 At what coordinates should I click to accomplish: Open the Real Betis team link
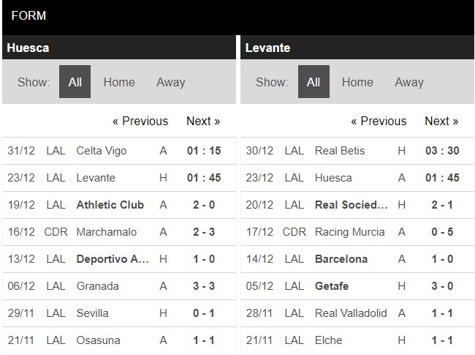[341, 151]
